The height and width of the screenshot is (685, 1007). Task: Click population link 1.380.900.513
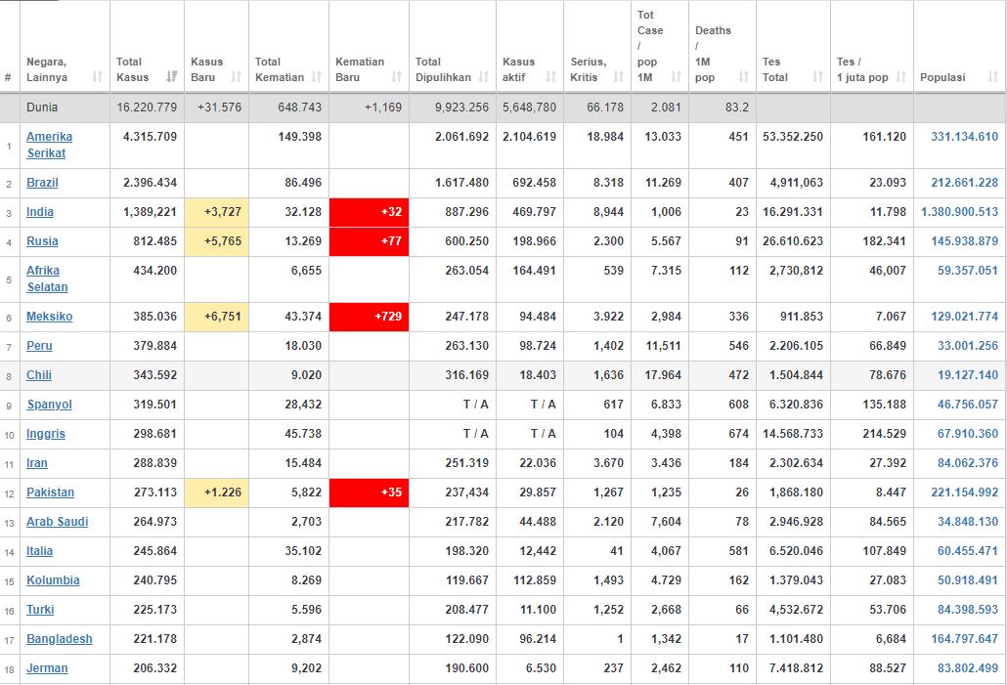959,212
